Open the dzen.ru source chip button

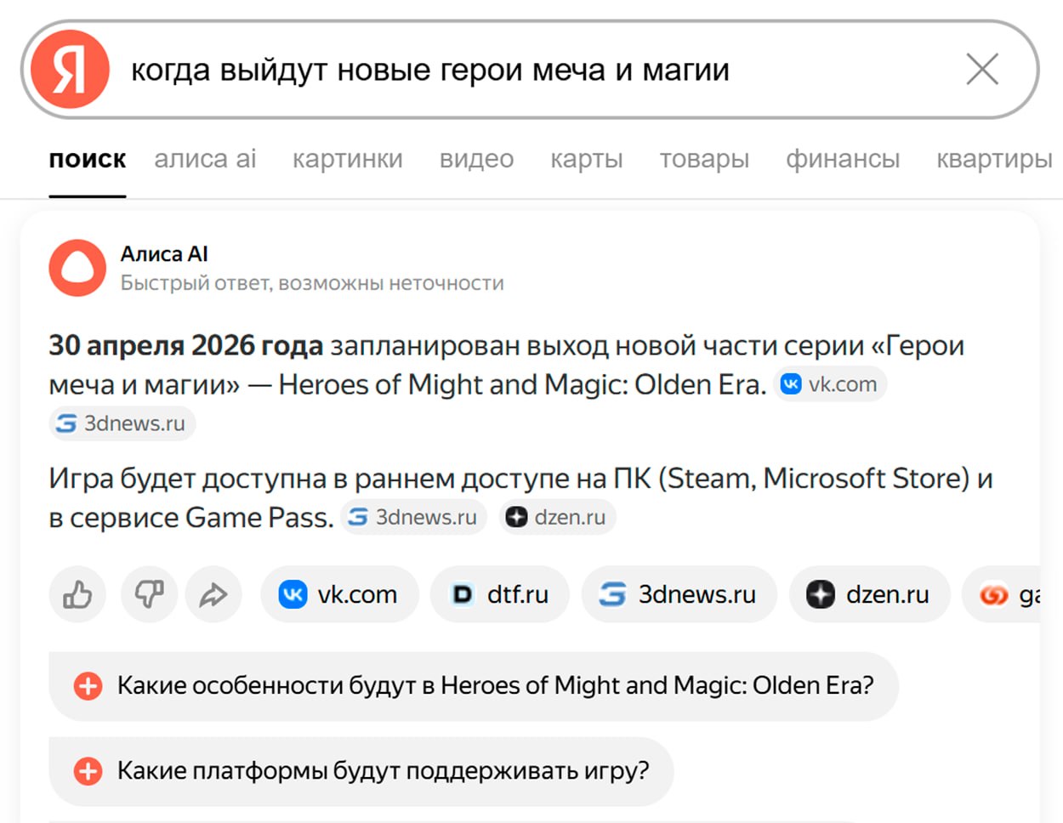coord(868,594)
